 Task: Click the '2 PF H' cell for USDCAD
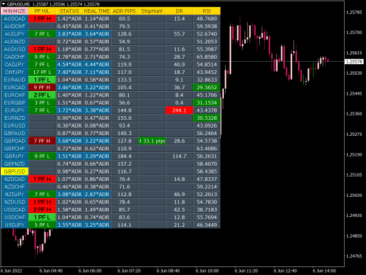tap(42, 210)
